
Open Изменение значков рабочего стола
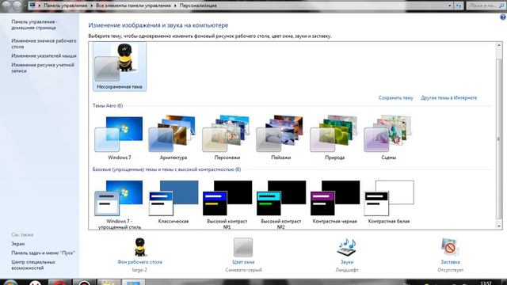coord(44,44)
